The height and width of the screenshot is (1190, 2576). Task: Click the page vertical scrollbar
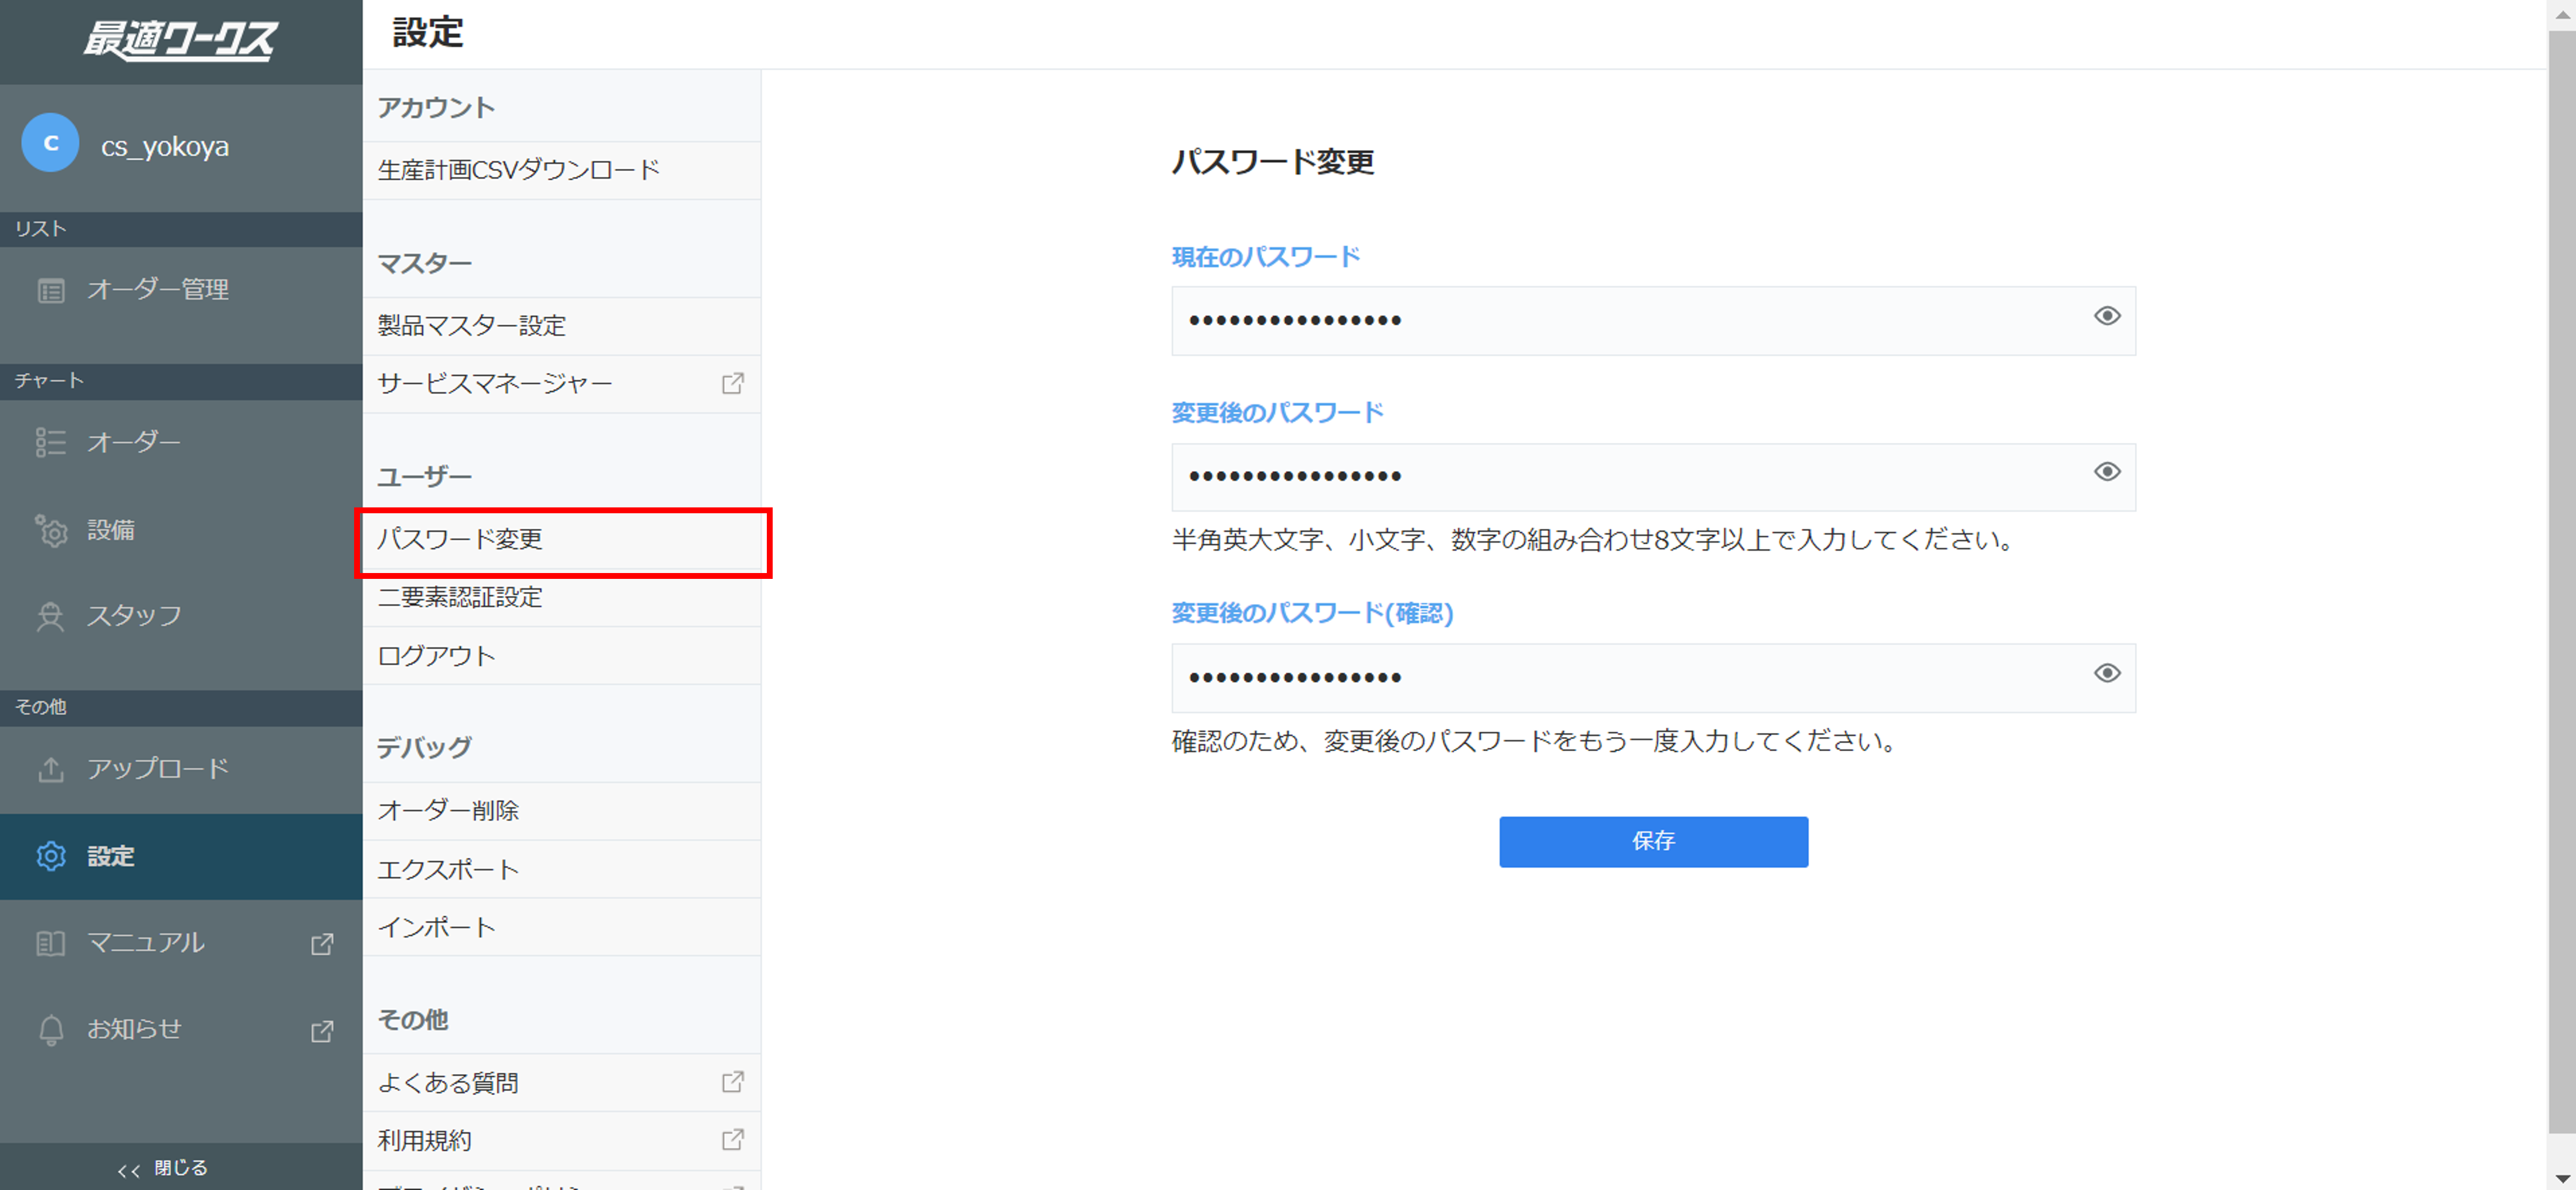point(2561,581)
